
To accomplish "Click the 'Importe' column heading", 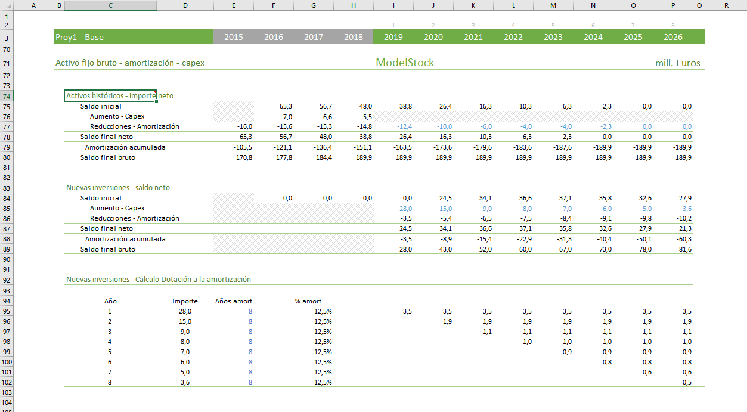I will (x=185, y=301).
